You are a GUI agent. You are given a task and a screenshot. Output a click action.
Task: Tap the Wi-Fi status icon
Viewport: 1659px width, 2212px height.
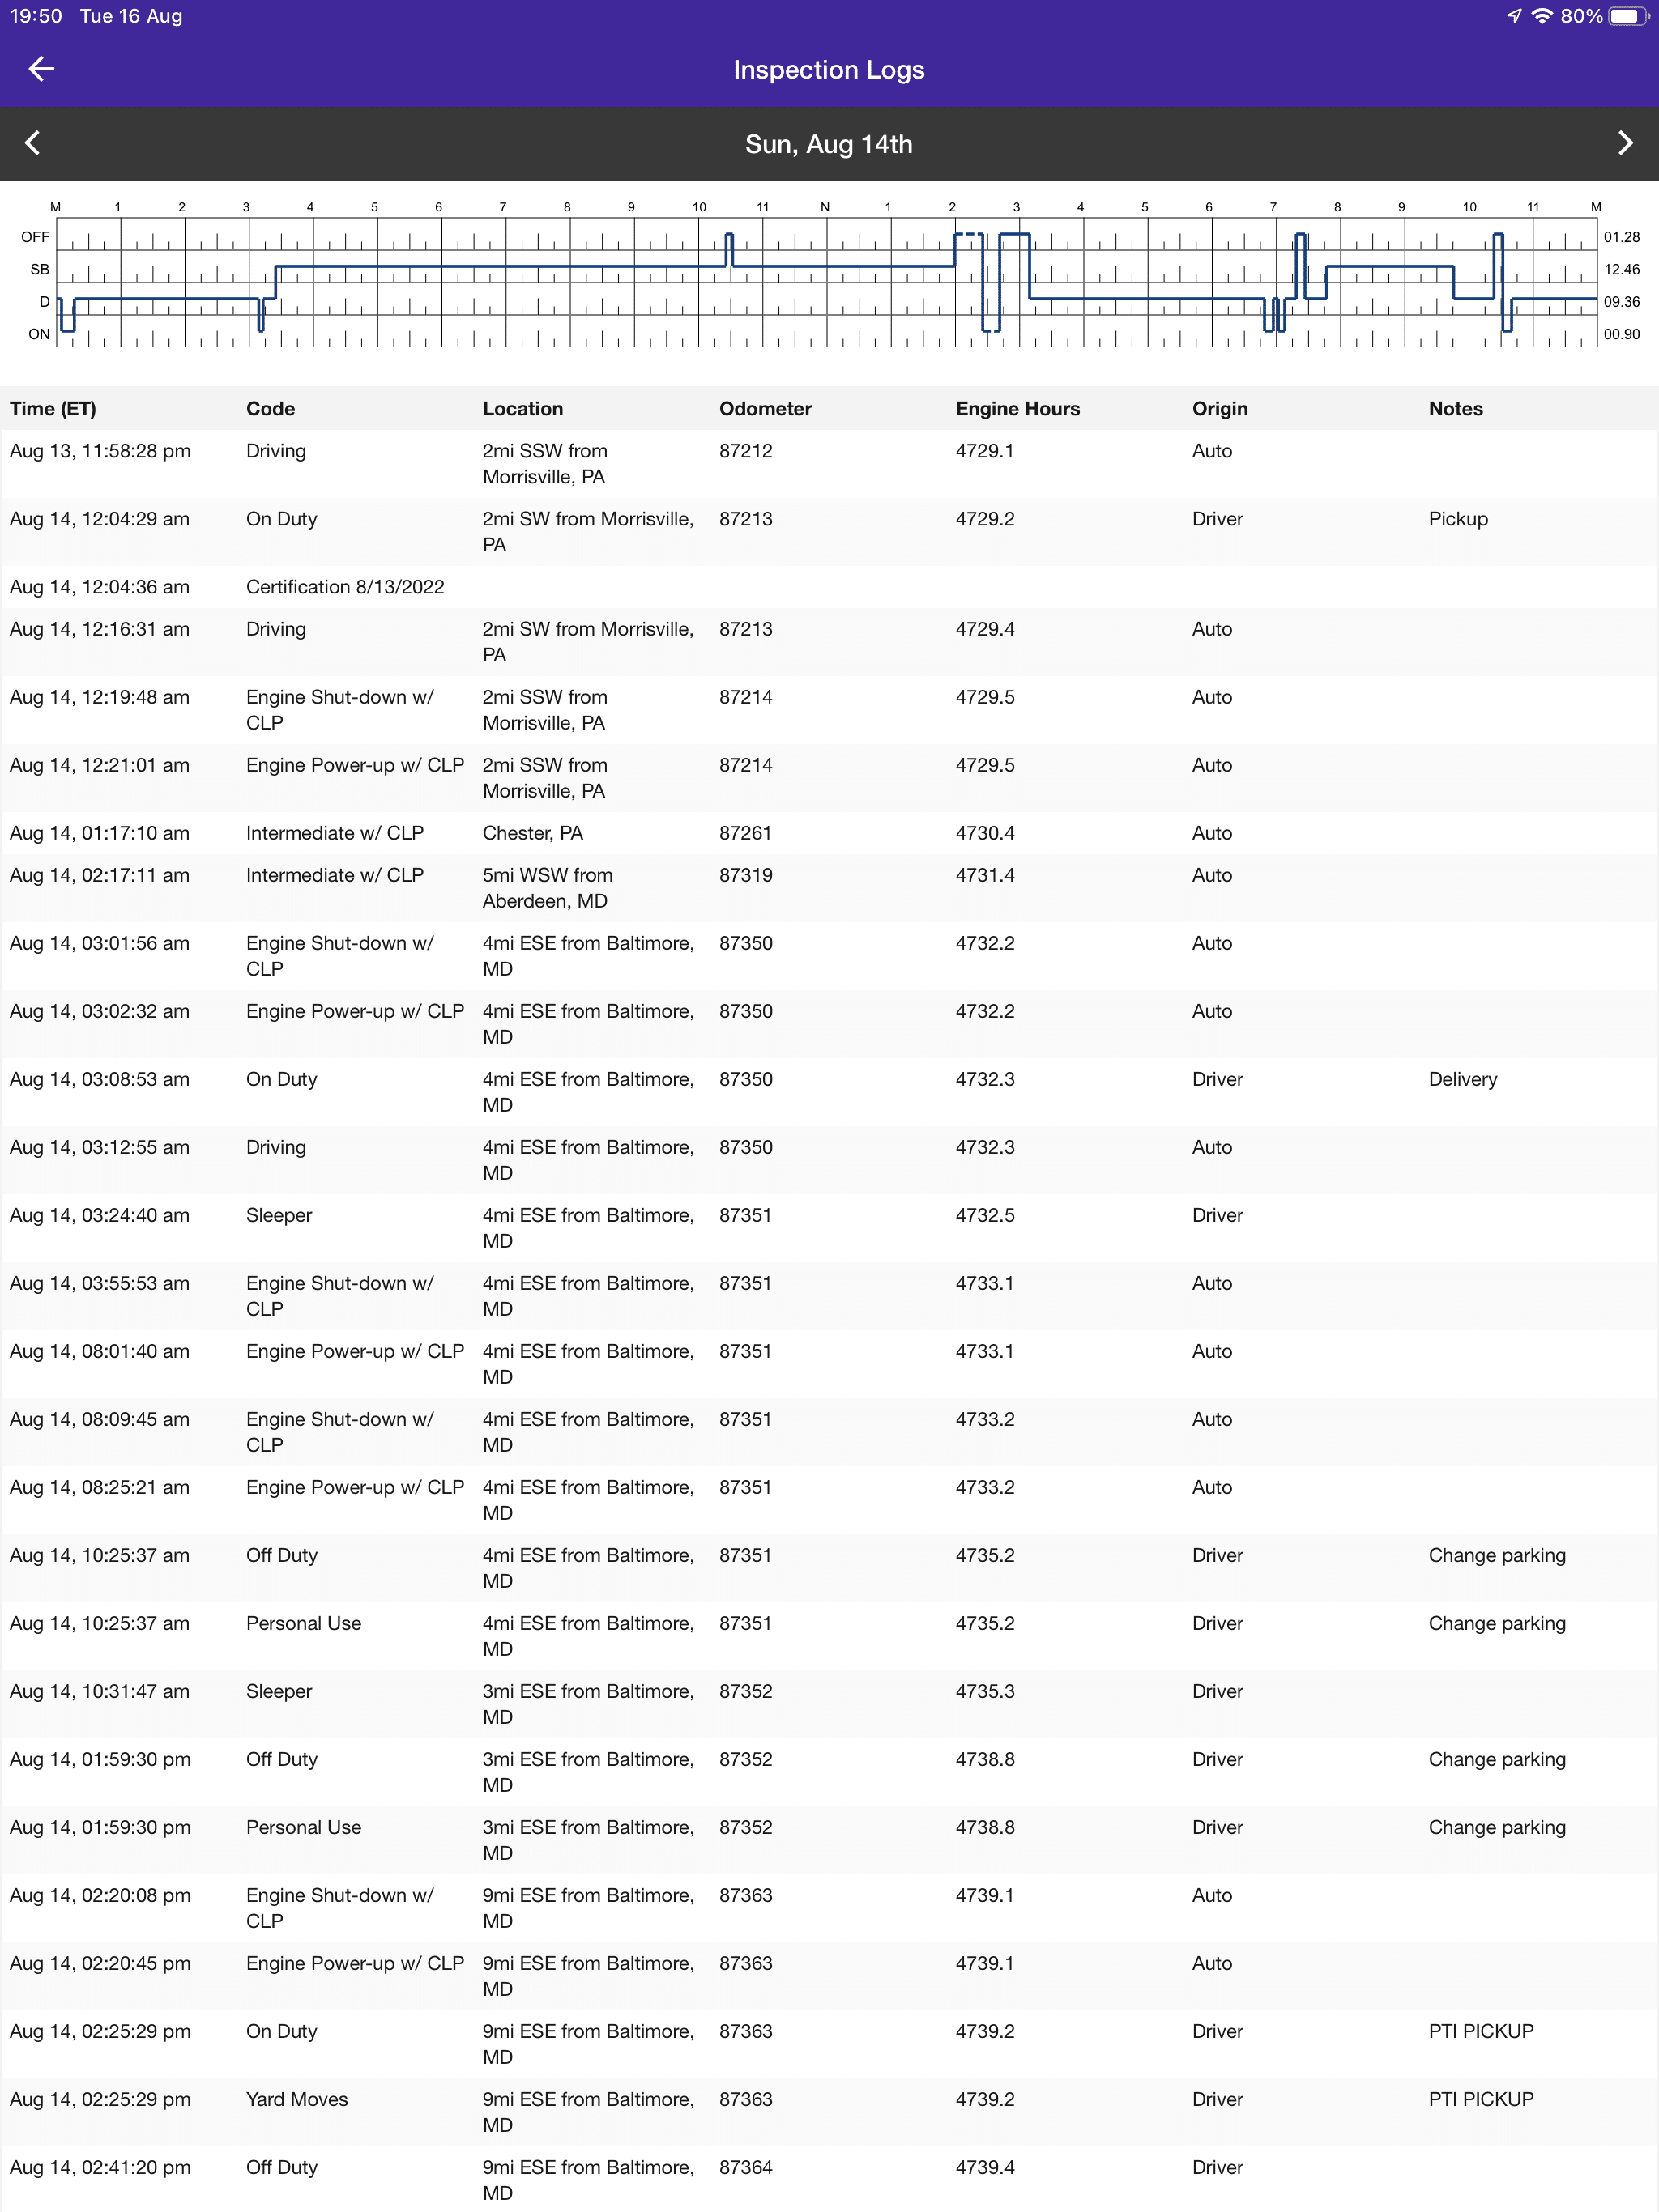tap(1542, 16)
